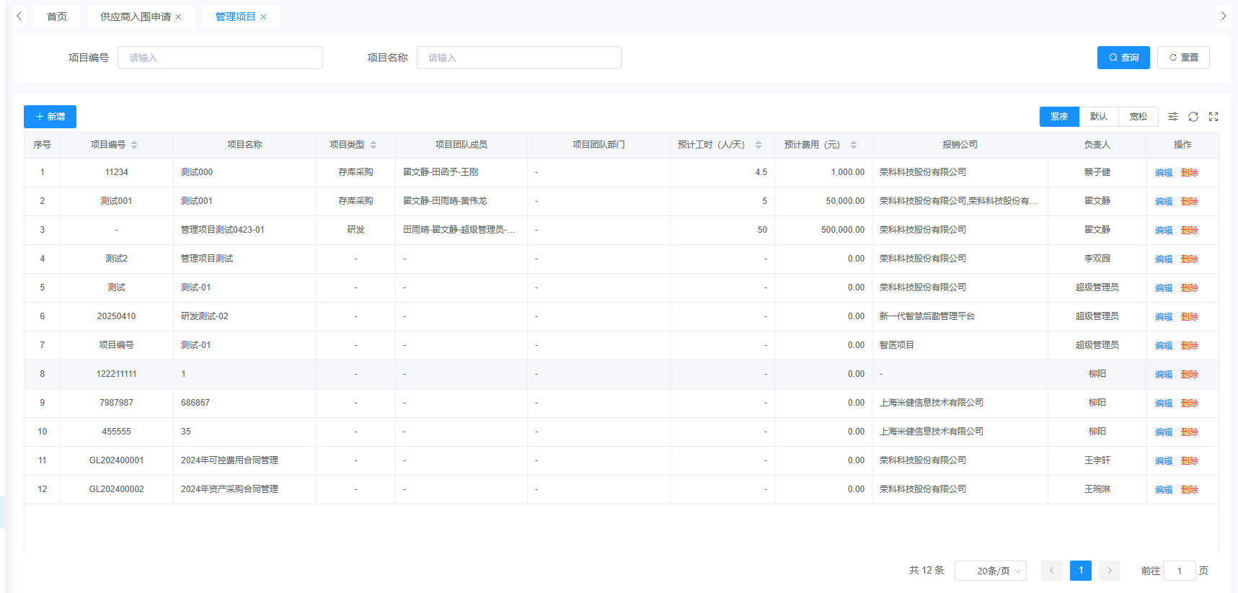
Task: Switch table density to 宽松
Action: pos(1138,117)
